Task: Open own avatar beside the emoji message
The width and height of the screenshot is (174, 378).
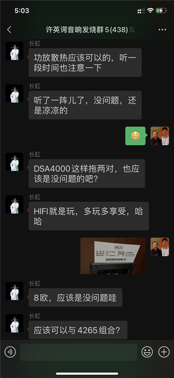Action: point(160,136)
